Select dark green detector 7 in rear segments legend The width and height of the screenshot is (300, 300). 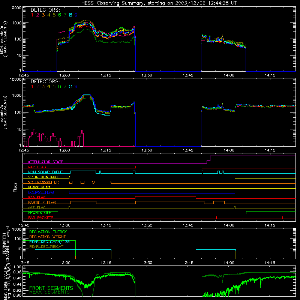65,87
